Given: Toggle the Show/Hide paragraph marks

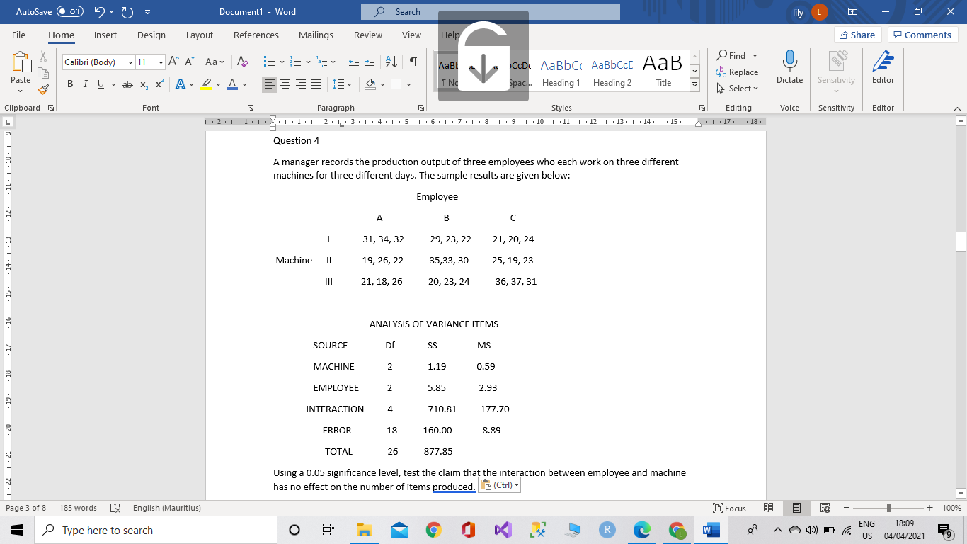Looking at the screenshot, I should (x=413, y=62).
